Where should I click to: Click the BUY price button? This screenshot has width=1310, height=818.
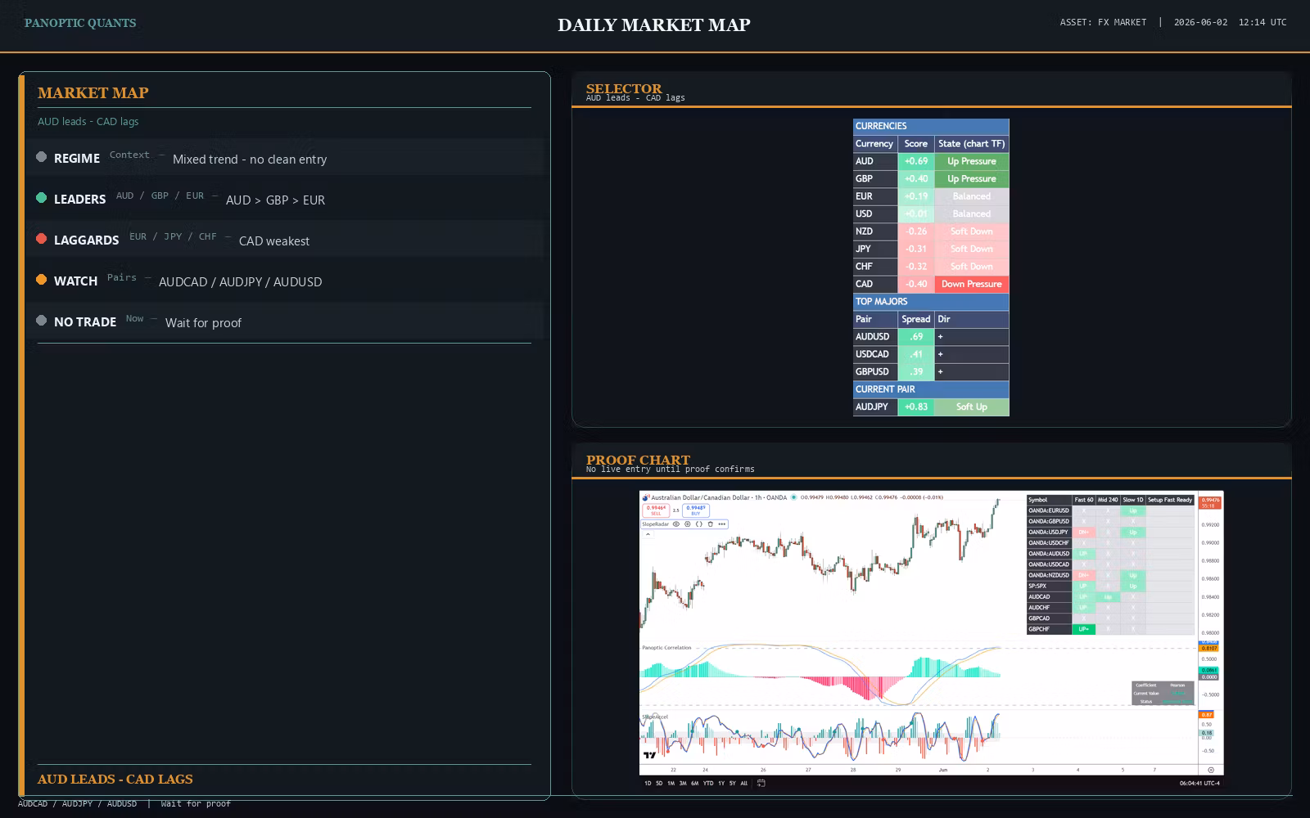point(696,510)
